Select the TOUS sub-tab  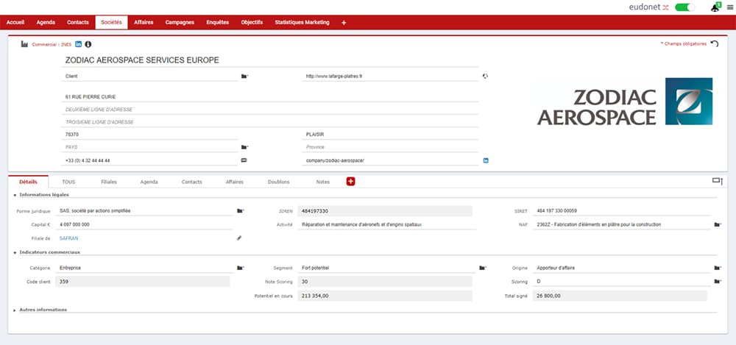click(68, 182)
